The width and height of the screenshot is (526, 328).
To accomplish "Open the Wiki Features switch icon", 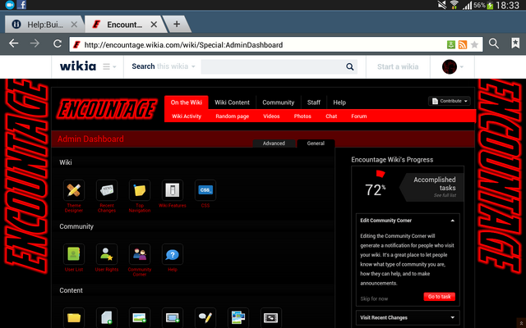I will pos(173,190).
